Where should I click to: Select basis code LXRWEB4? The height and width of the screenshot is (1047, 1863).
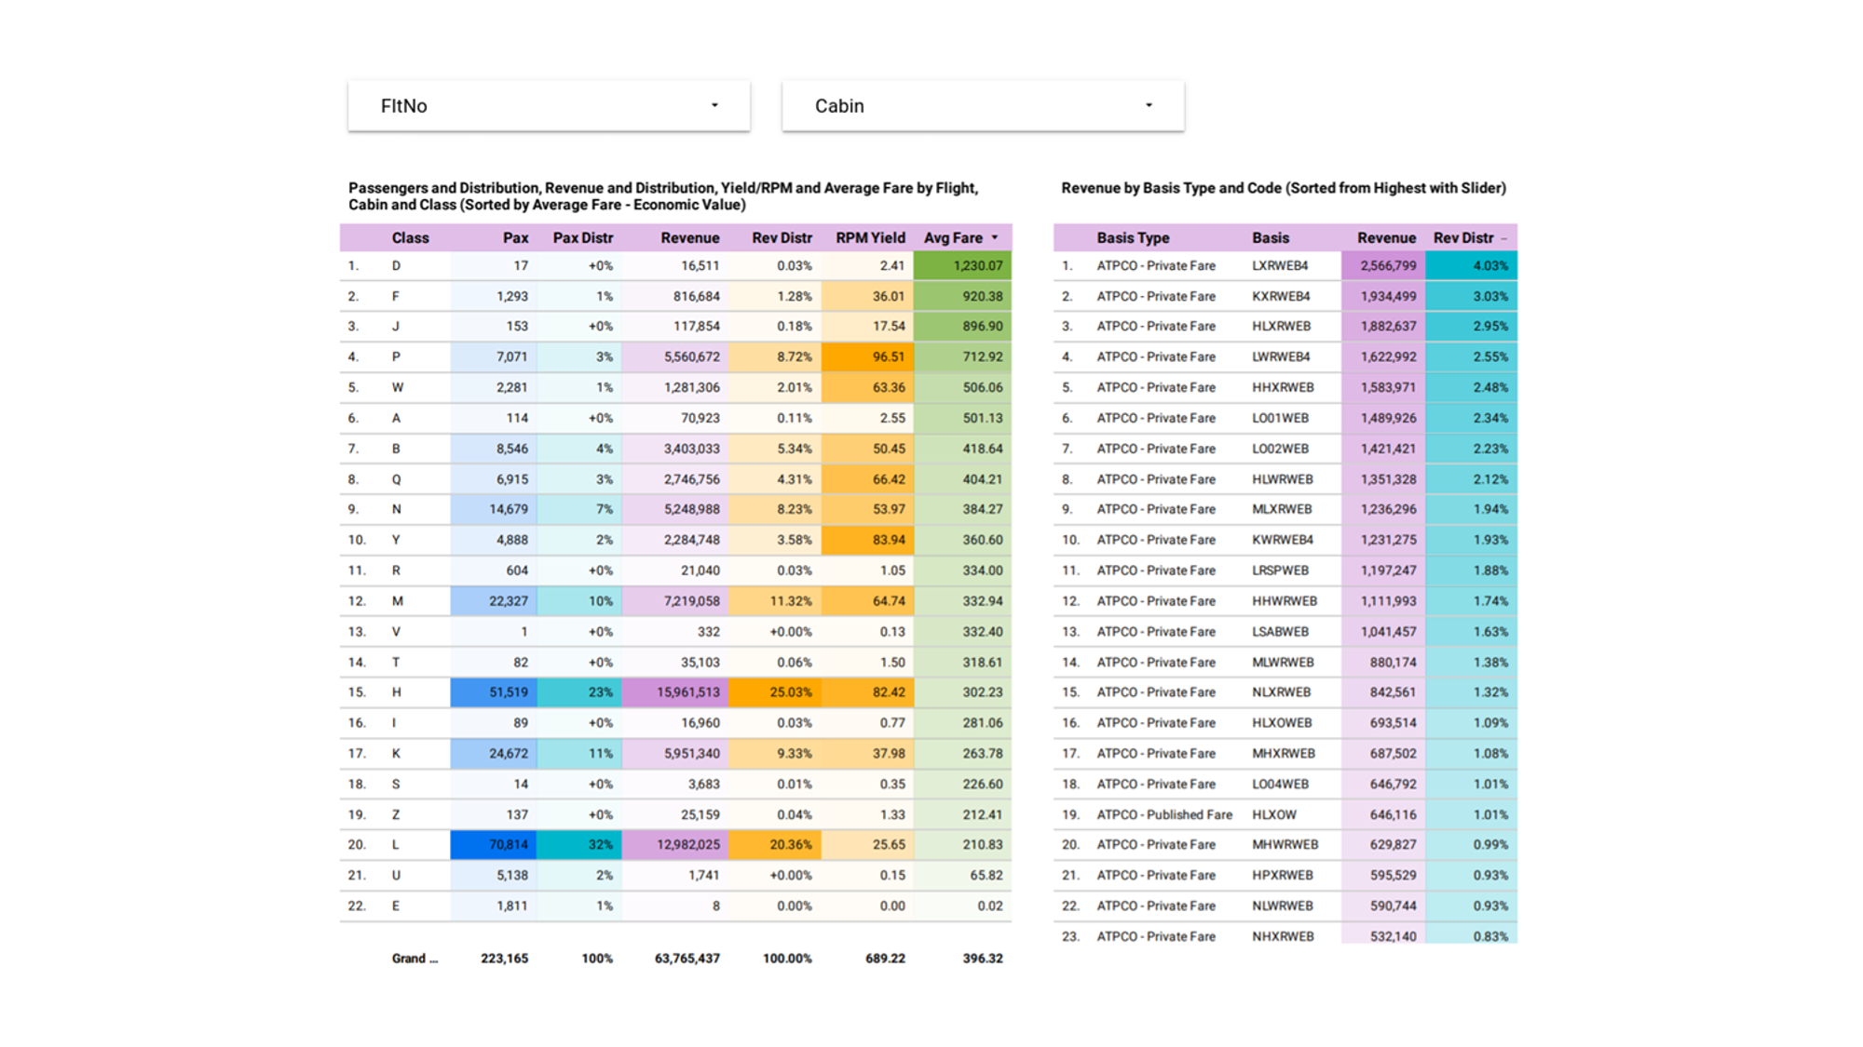(x=1280, y=266)
